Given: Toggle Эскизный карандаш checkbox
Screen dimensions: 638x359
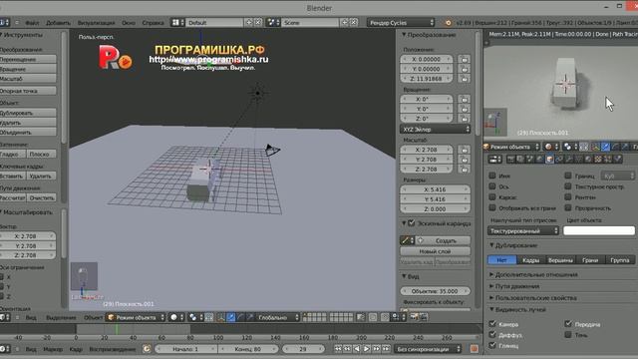Looking at the screenshot, I should 412,223.
